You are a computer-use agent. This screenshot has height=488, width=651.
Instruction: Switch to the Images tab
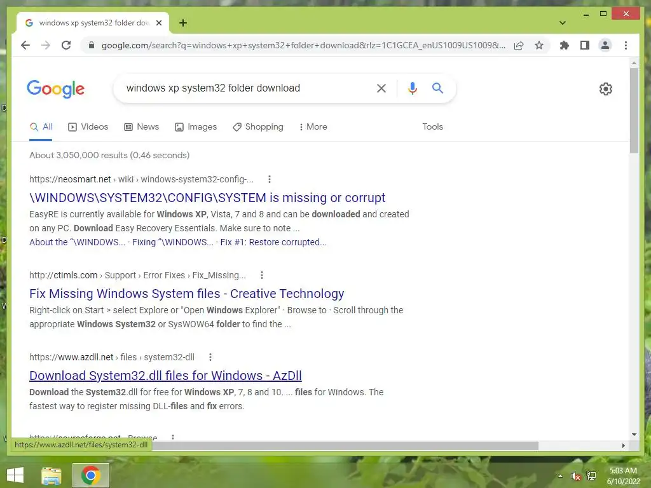click(196, 127)
